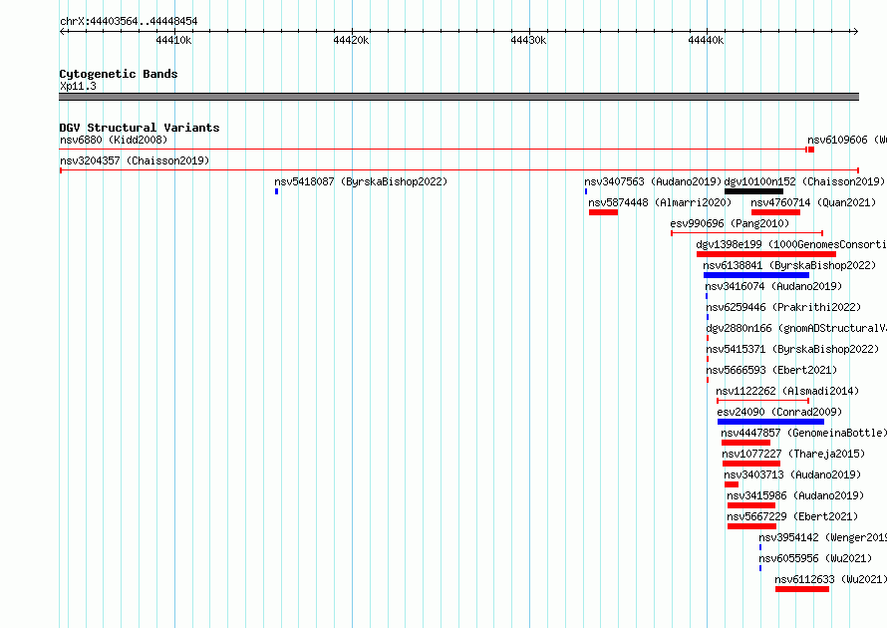Screen dimensions: 887x628
Task: Click the 44440k ruler tick label
Action: click(x=706, y=40)
